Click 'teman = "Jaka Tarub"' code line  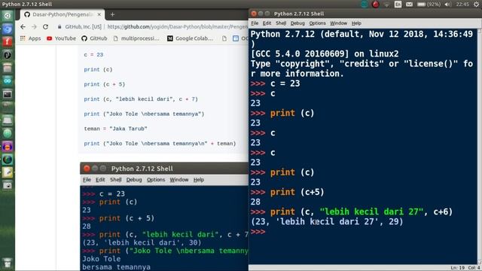tap(115, 129)
